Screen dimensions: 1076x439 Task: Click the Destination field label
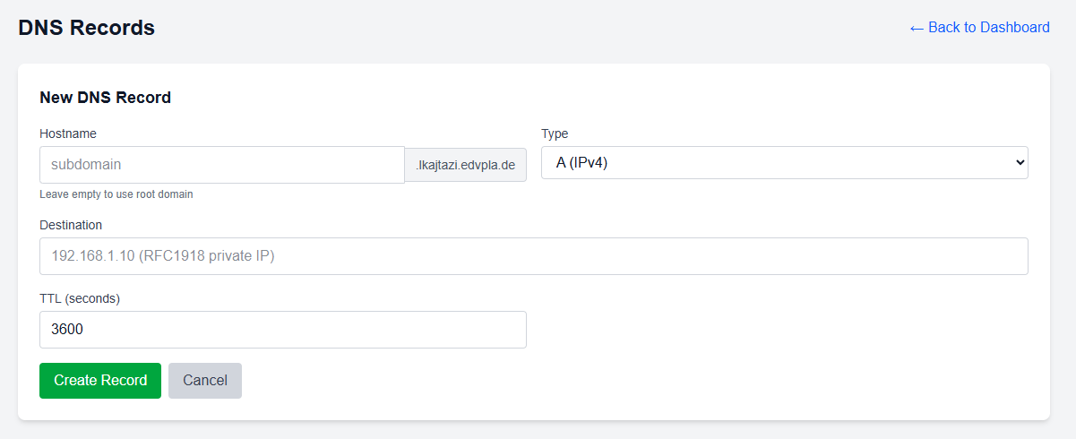71,225
